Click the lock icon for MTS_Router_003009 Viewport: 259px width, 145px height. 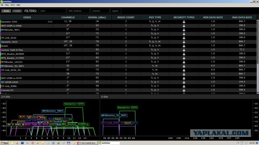[184, 54]
